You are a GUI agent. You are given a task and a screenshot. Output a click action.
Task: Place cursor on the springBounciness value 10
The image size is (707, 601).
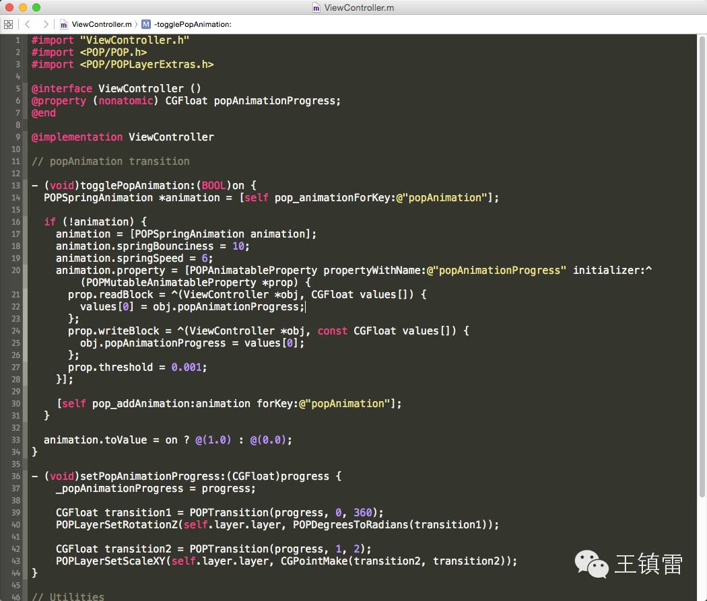click(240, 246)
